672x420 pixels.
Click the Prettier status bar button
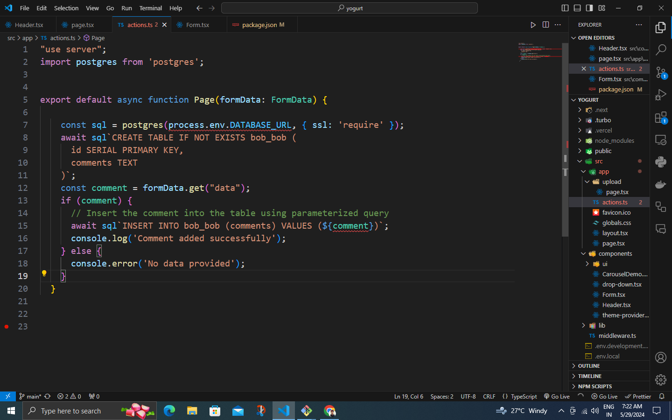pos(638,396)
